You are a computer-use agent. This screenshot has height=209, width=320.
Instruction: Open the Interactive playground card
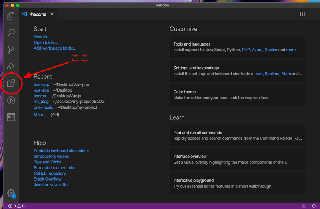point(238,183)
